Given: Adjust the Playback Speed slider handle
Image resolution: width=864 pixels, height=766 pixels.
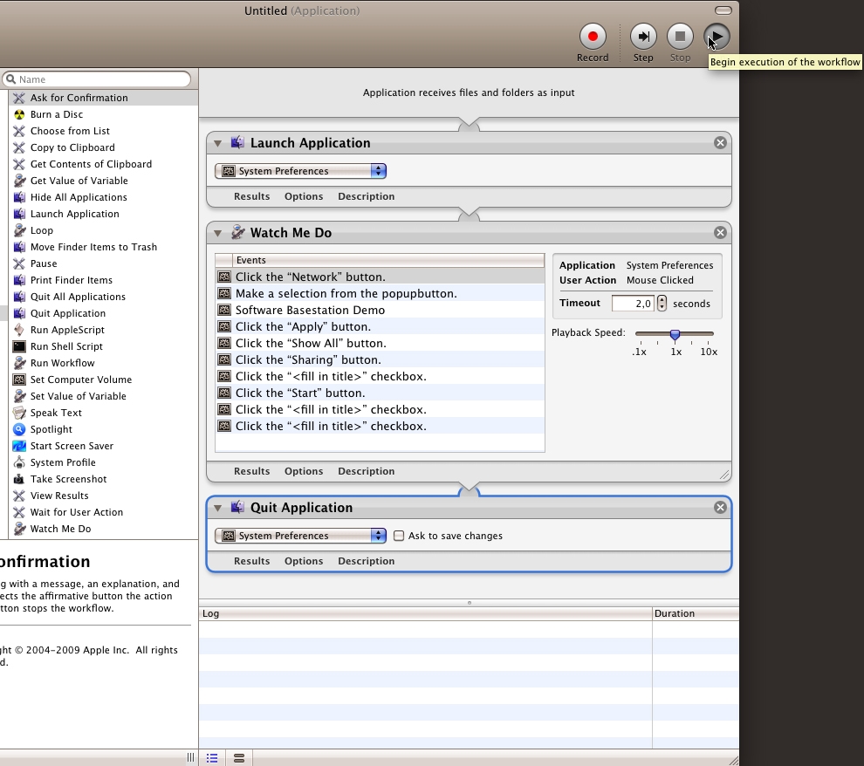Looking at the screenshot, I should tap(675, 334).
